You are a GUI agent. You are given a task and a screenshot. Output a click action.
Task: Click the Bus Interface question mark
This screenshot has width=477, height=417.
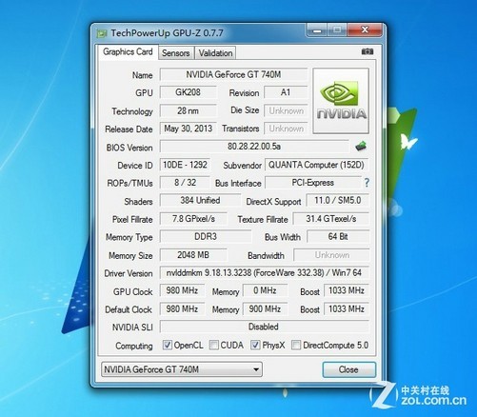pos(367,183)
